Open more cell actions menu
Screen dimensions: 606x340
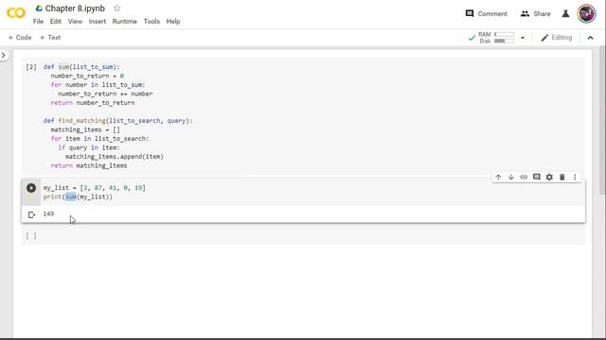point(575,177)
